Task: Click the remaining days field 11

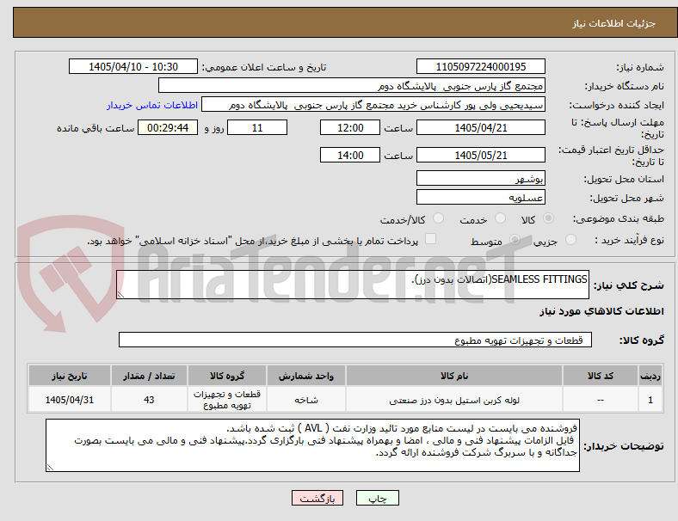Action: (257, 128)
